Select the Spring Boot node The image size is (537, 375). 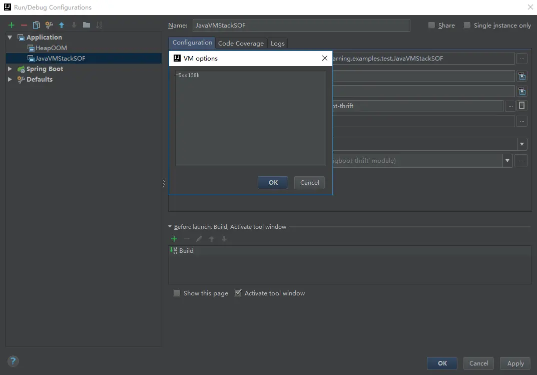point(45,69)
